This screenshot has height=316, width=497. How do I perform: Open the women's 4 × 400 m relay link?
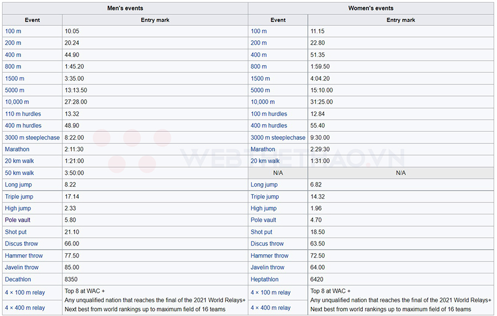coord(271,308)
